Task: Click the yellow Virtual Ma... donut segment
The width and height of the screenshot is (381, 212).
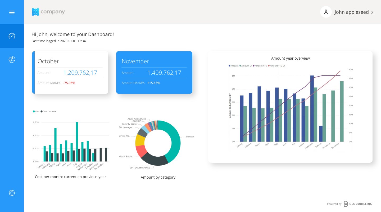Action: [140, 140]
